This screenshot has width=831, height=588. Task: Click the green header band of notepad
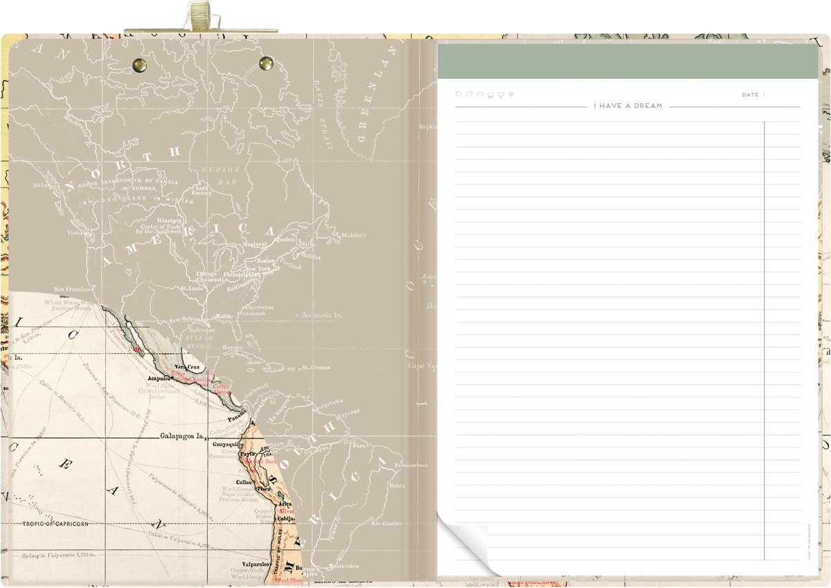coord(627,62)
